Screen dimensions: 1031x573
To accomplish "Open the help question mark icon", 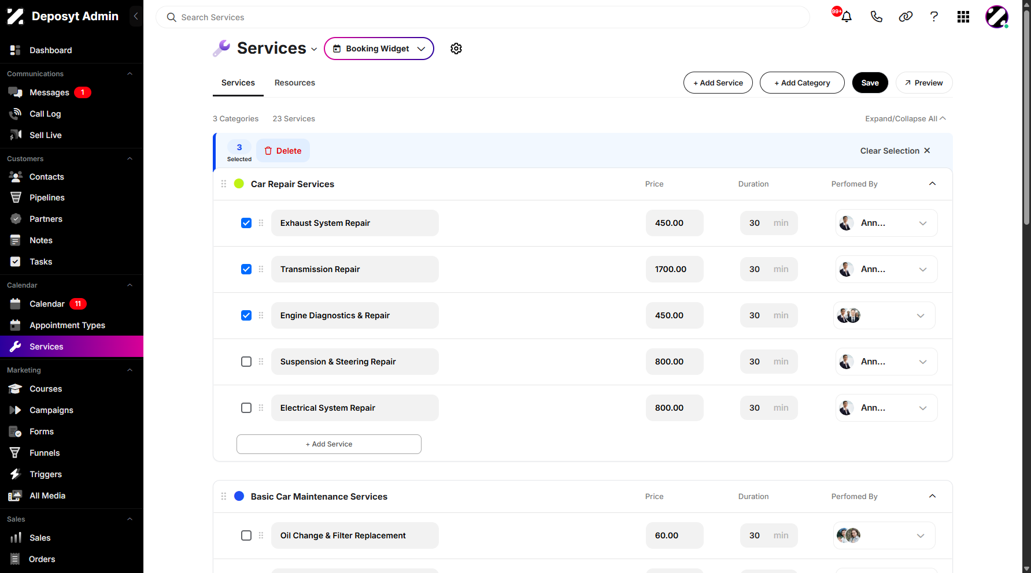I will point(934,17).
